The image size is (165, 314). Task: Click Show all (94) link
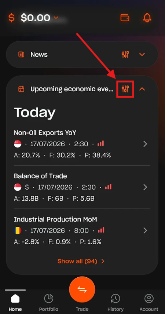coord(81,261)
